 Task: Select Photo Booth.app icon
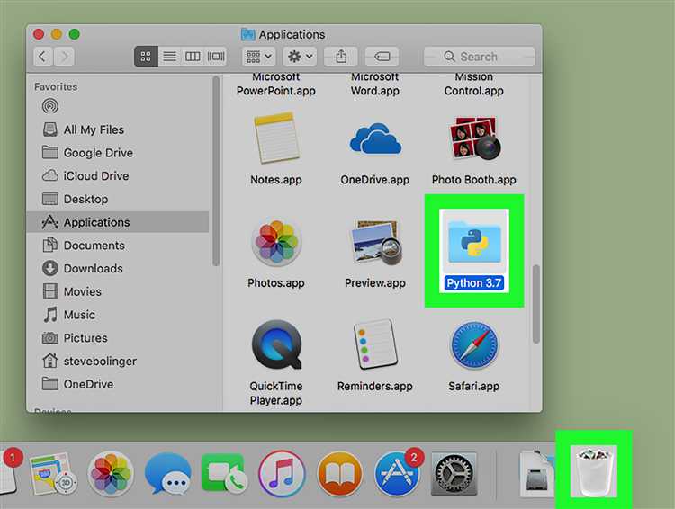point(474,138)
